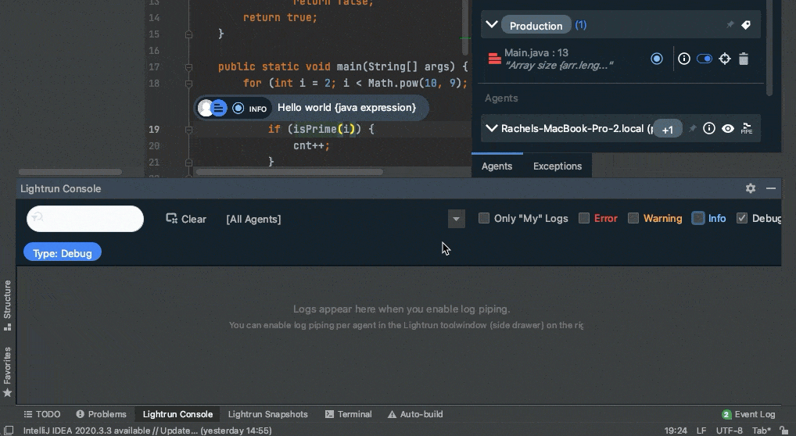Click the Production tag icon
The height and width of the screenshot is (436, 796).
tap(746, 25)
